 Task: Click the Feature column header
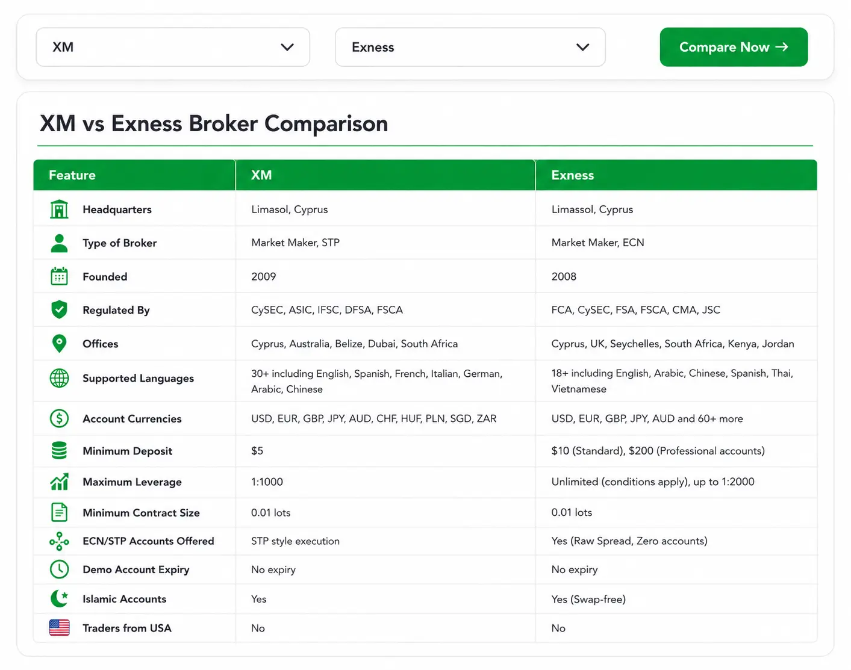[134, 175]
